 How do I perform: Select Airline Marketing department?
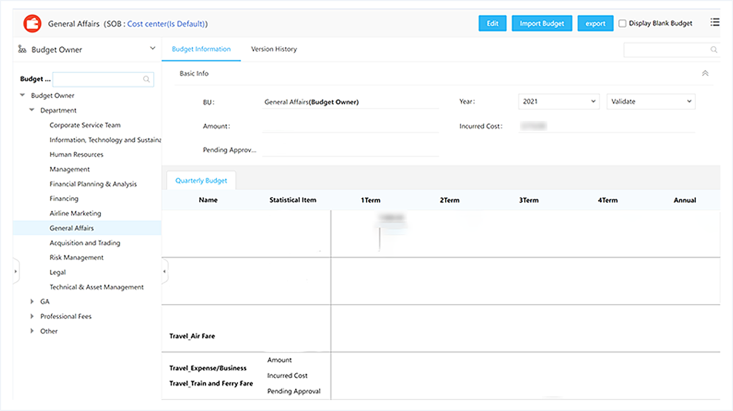tap(76, 213)
